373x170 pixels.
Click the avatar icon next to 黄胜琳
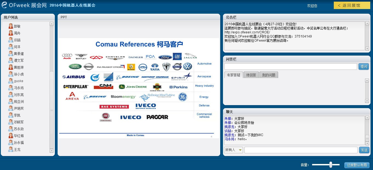click(x=11, y=67)
